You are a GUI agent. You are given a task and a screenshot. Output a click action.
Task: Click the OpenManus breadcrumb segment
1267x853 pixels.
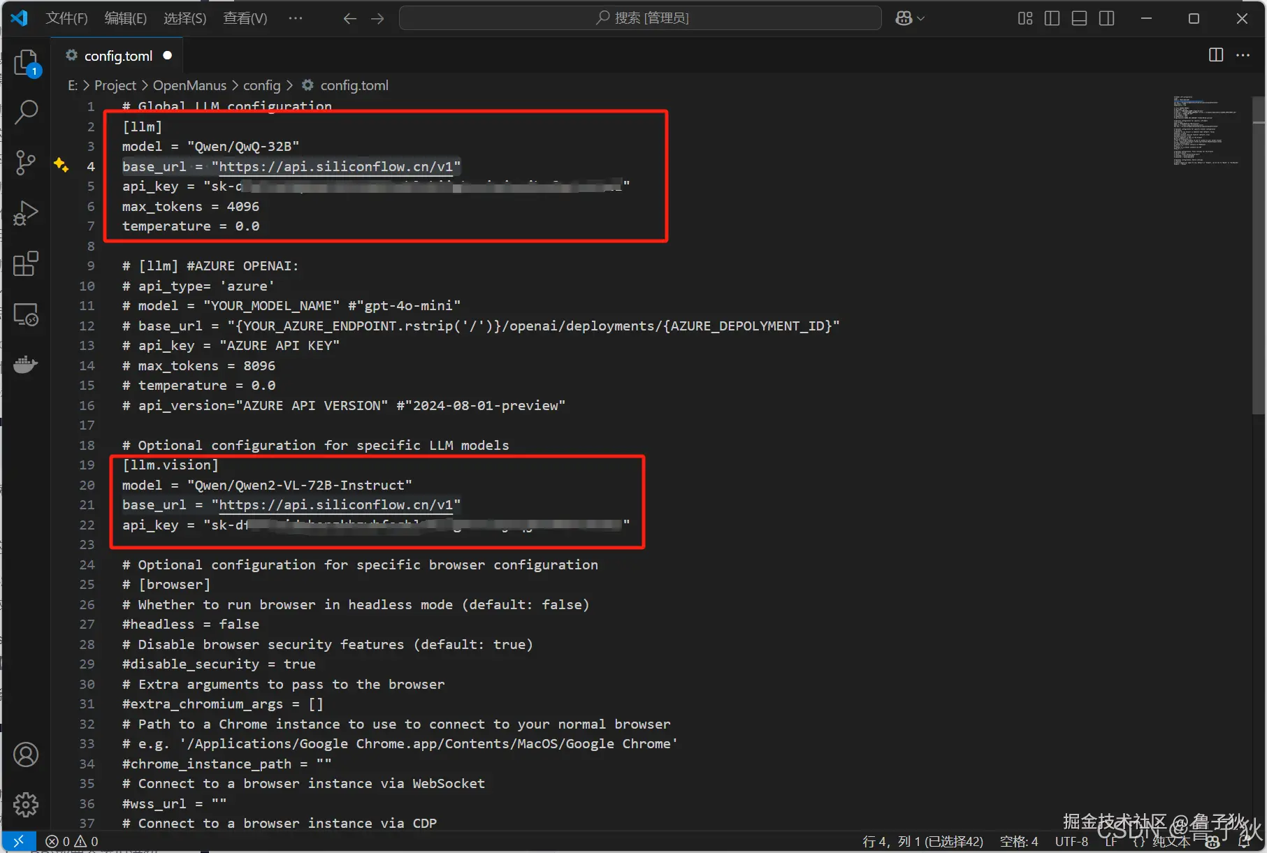click(x=189, y=85)
